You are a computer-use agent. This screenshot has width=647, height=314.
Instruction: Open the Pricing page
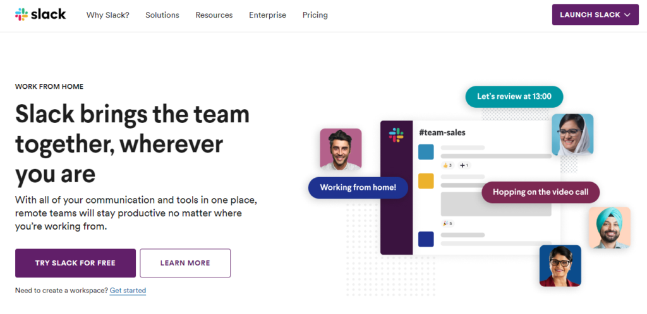pos(315,15)
